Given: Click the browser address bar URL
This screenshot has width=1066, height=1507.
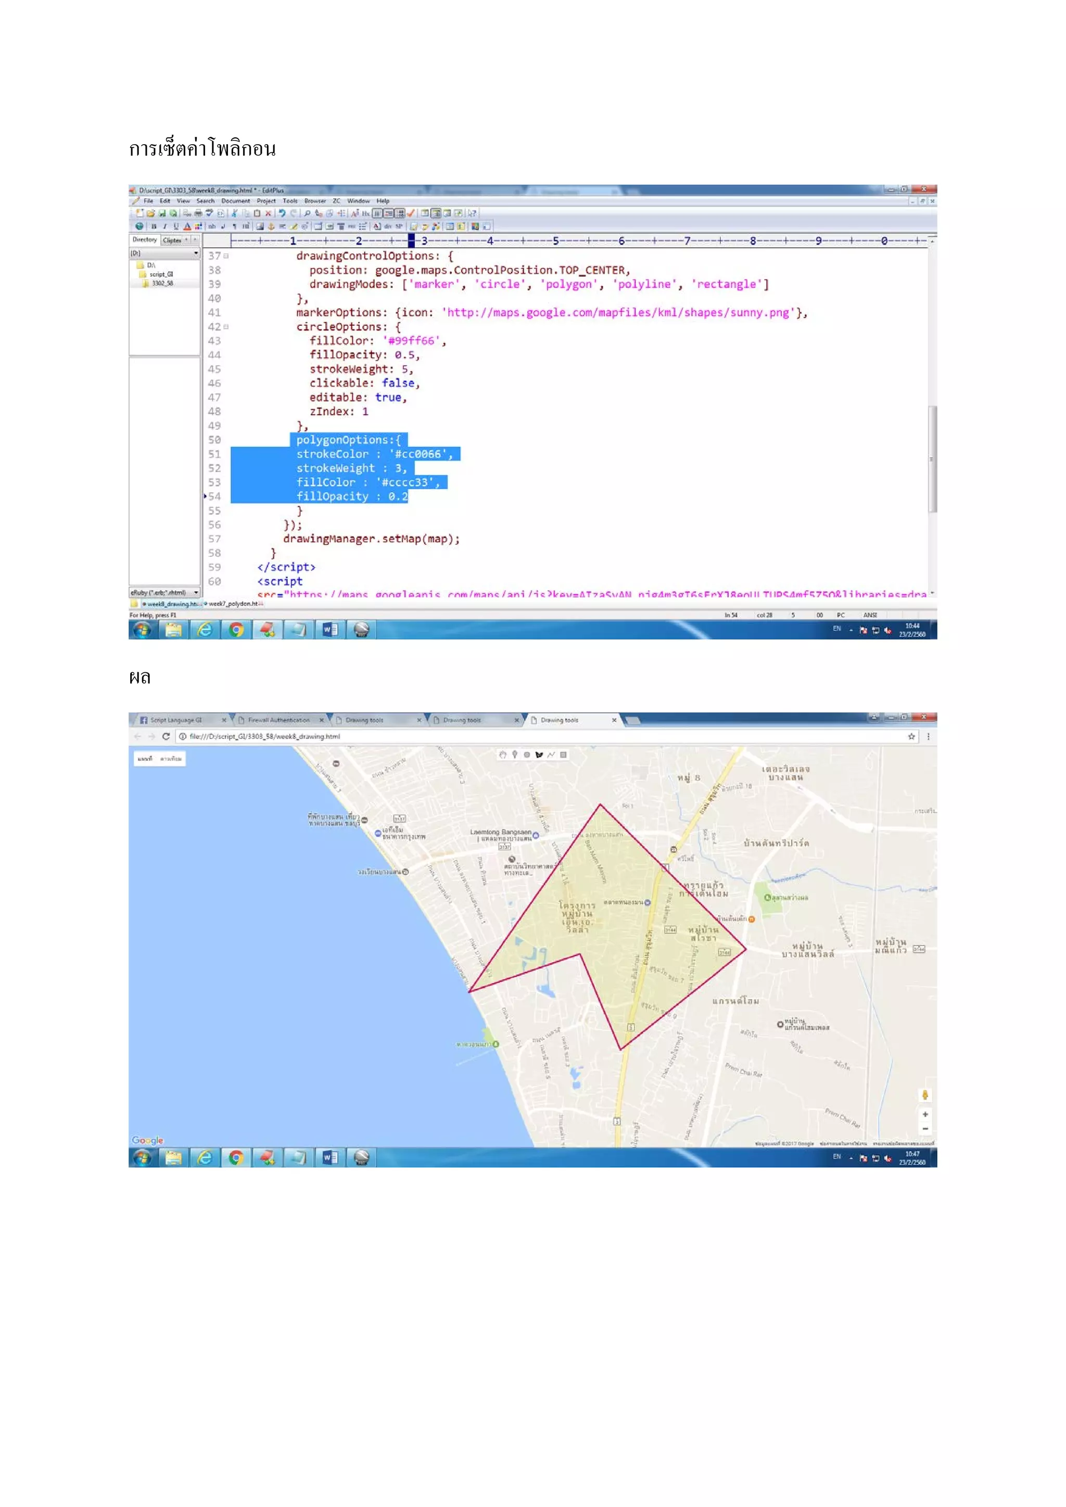Looking at the screenshot, I should click(264, 736).
